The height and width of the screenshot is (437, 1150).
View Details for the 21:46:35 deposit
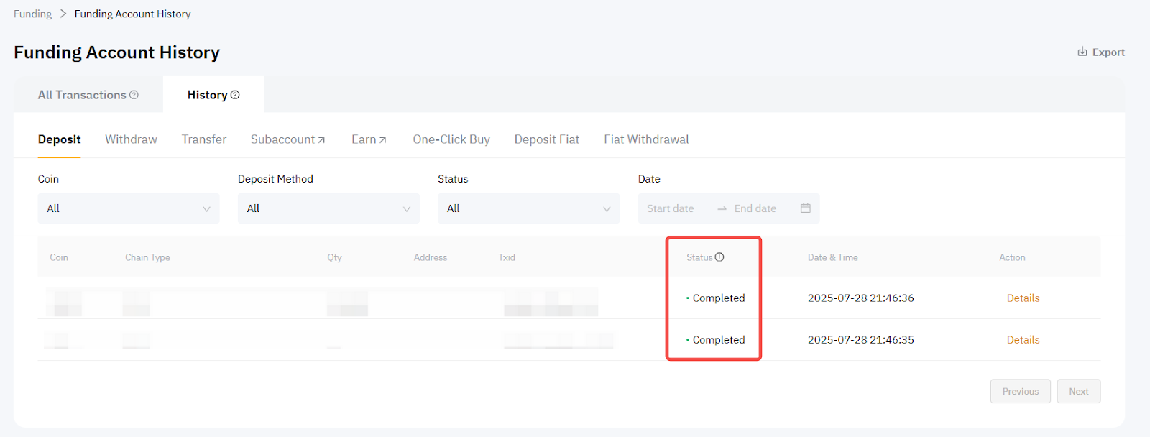point(1023,340)
